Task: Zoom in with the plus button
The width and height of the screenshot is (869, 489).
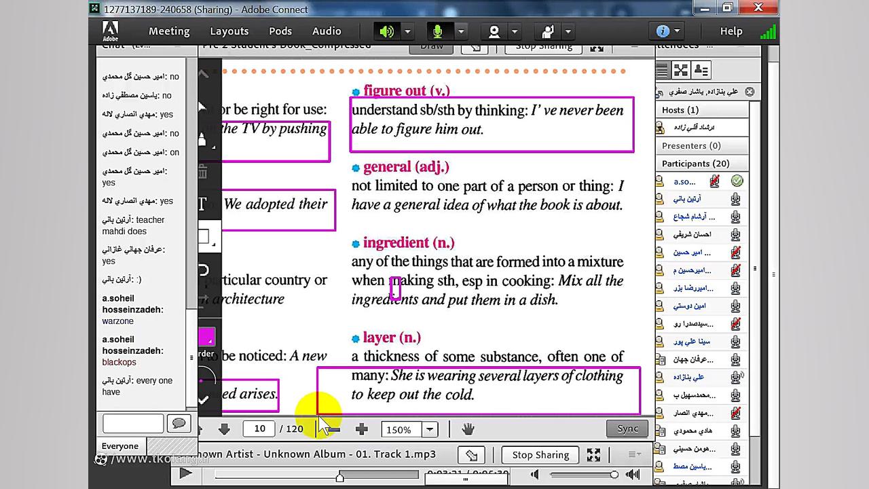Action: point(361,429)
